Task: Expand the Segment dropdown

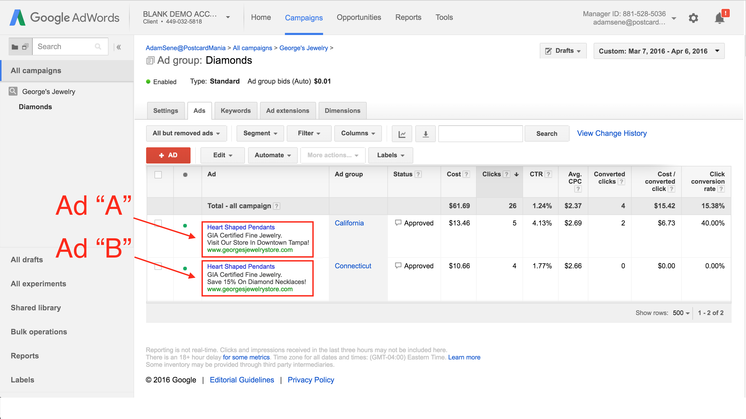Action: (x=260, y=133)
